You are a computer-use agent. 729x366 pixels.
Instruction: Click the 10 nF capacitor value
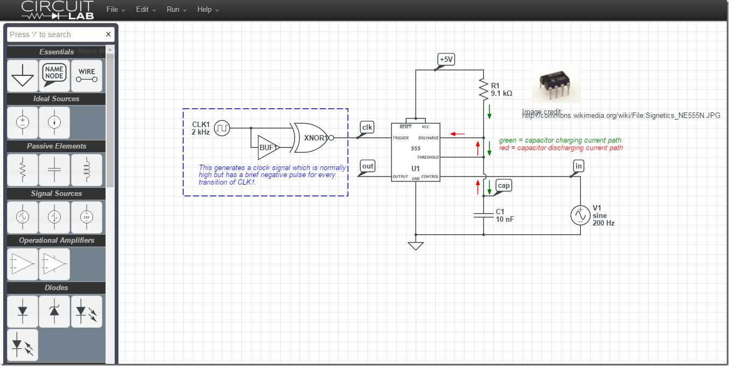[506, 219]
